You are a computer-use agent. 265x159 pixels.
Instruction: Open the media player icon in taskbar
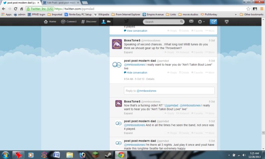coord(31,155)
